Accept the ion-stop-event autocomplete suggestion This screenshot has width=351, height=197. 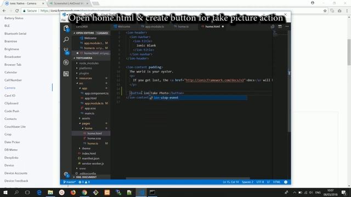pyautogui.click(x=198, y=97)
